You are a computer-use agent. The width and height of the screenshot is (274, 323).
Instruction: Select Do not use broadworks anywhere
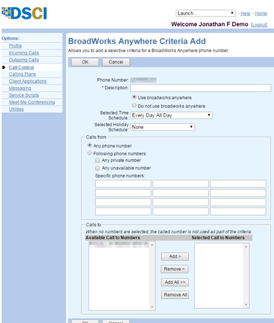pos(134,105)
